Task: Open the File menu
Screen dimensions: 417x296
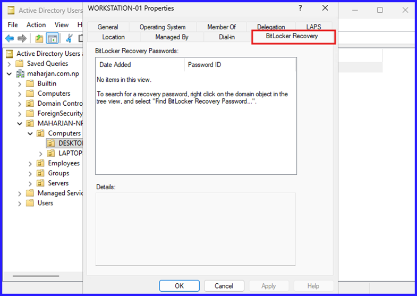Action: point(13,24)
